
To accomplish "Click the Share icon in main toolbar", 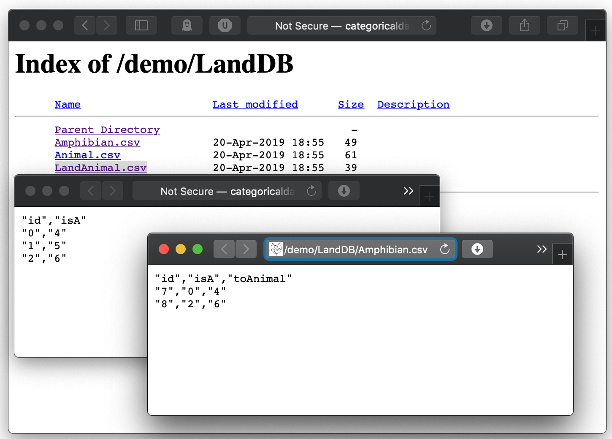I will (x=524, y=26).
